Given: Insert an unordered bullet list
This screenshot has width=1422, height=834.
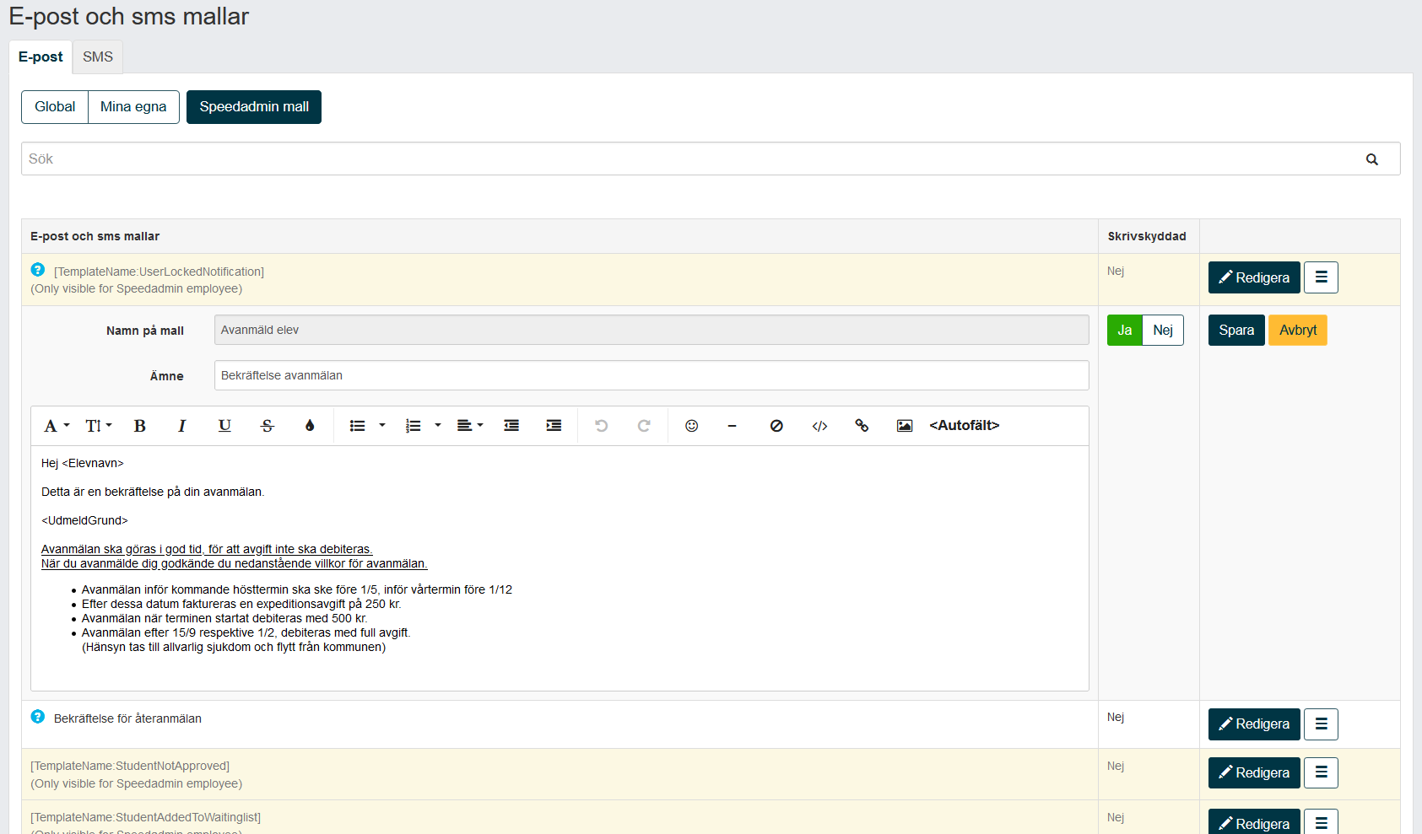Looking at the screenshot, I should [358, 426].
